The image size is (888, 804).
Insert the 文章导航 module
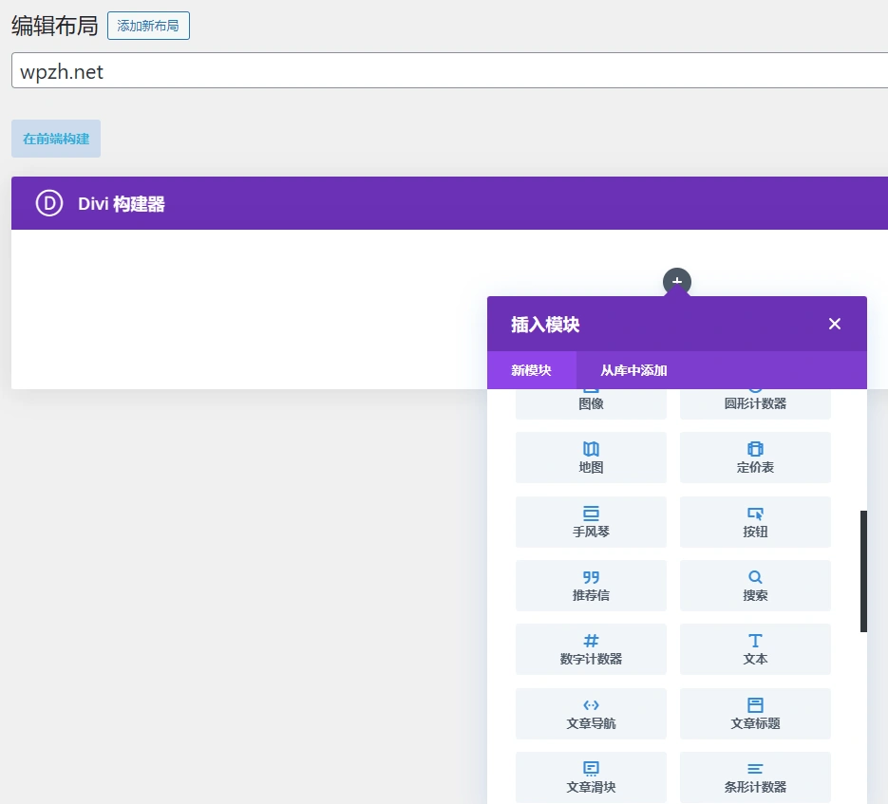[590, 713]
